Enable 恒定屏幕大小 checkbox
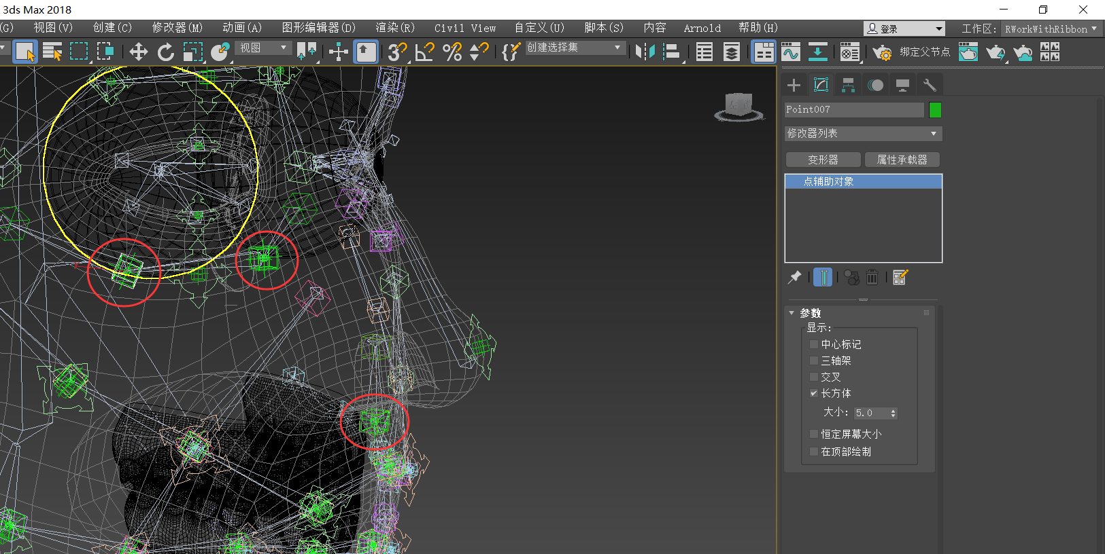1105x554 pixels. point(814,434)
